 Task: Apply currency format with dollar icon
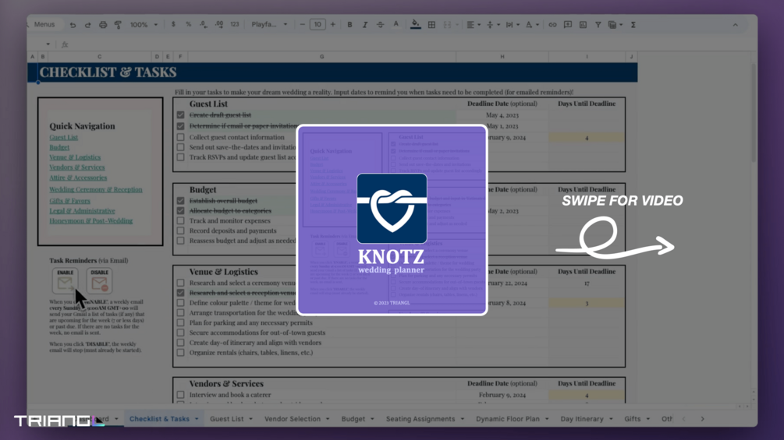pyautogui.click(x=173, y=24)
